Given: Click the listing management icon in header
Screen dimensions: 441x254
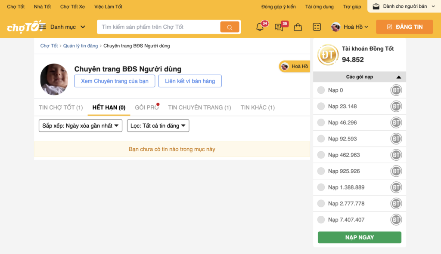Looking at the screenshot, I should tap(317, 27).
